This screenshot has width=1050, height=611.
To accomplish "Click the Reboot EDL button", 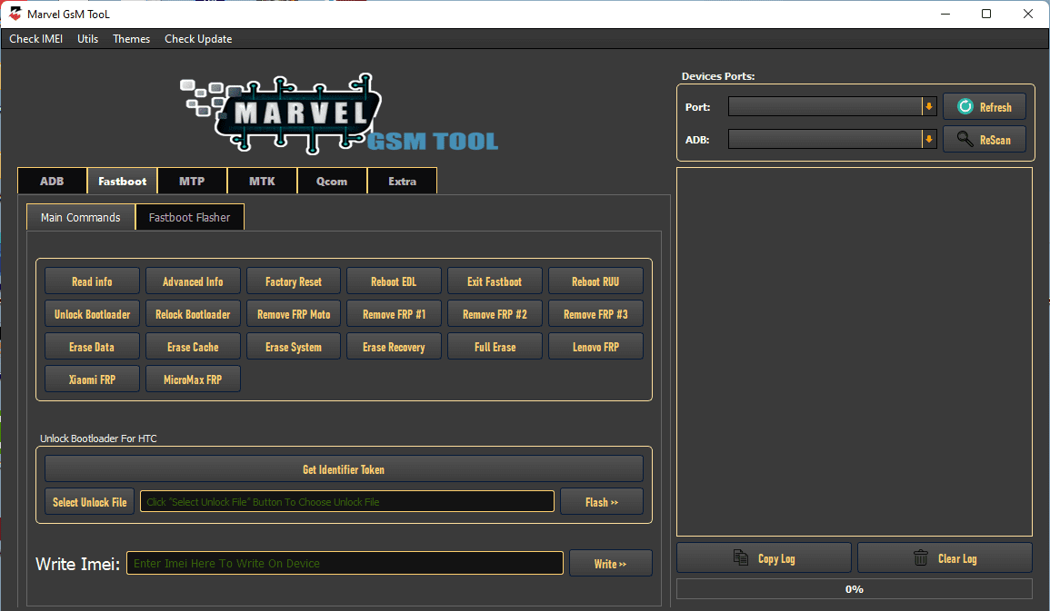I will (394, 281).
